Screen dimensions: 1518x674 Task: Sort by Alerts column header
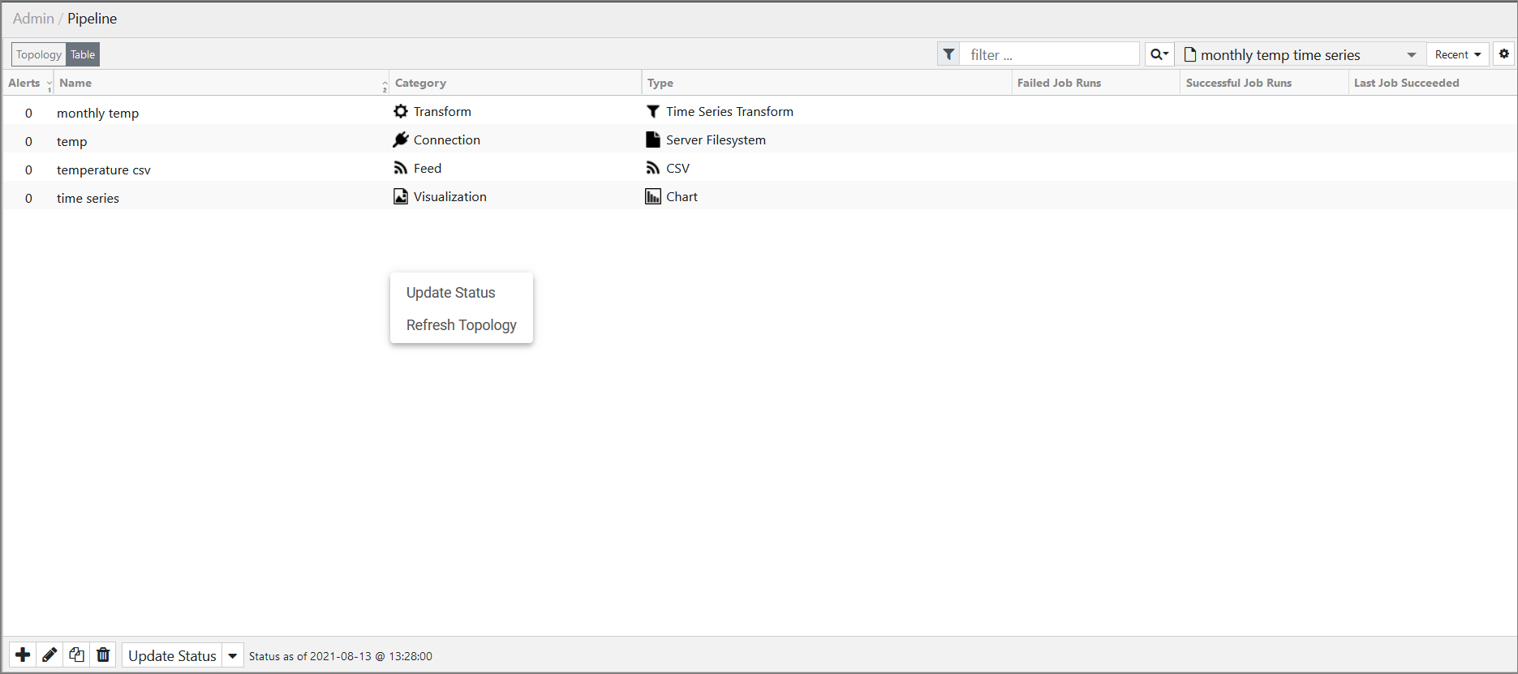pos(24,83)
